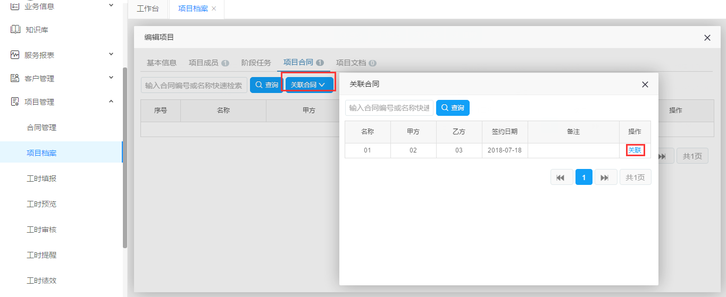Click the customer management icon
The width and height of the screenshot is (726, 297).
pos(15,78)
